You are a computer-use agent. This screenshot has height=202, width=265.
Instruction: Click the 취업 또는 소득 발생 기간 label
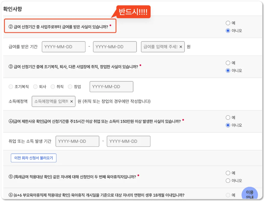[30, 141]
